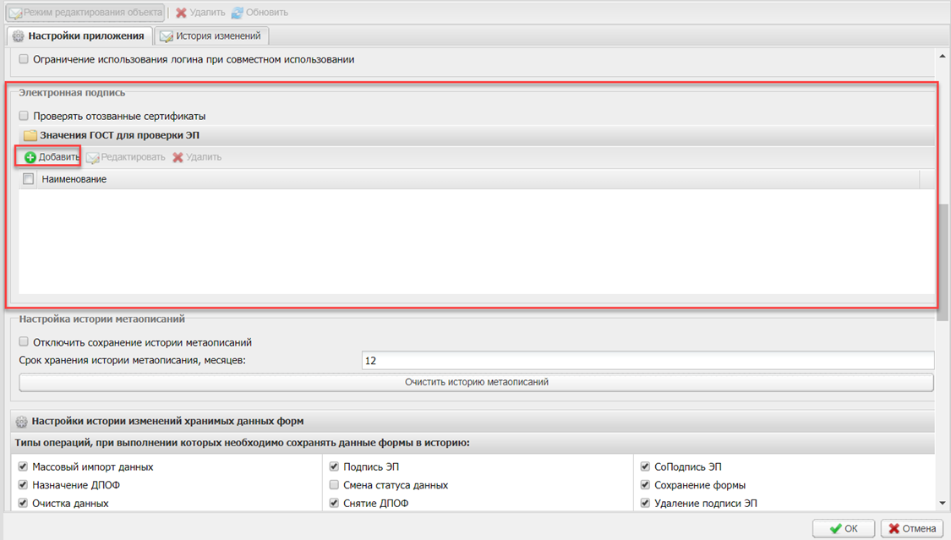The image size is (951, 540).
Task: Click the months retention input field
Action: tap(647, 361)
